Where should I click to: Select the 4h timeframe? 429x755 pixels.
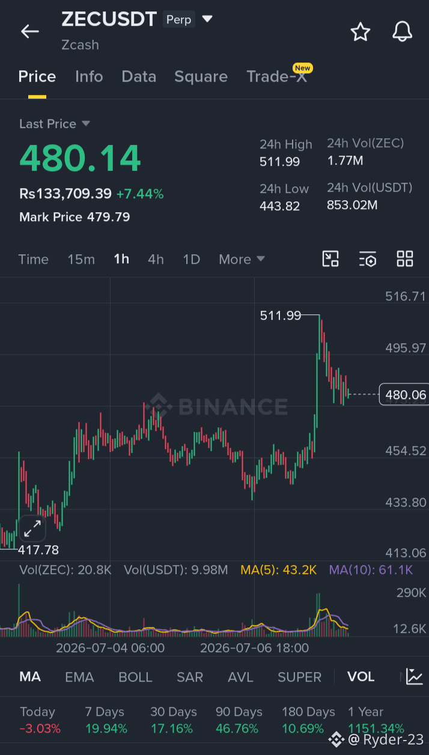[x=156, y=259]
